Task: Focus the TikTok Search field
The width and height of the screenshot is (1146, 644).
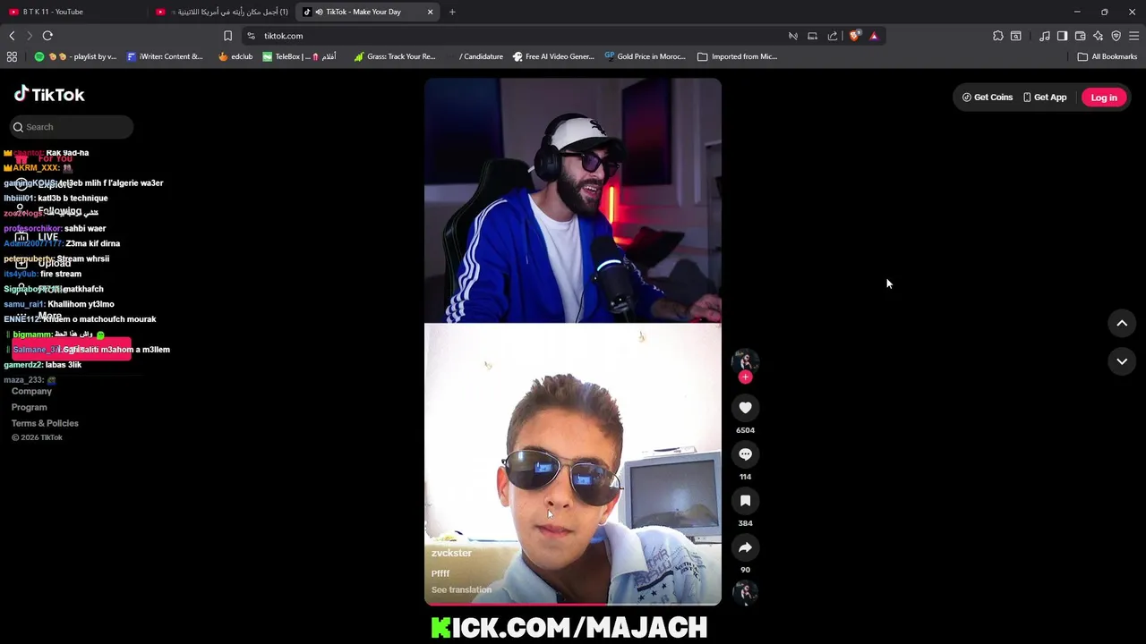Action: pyautogui.click(x=72, y=127)
